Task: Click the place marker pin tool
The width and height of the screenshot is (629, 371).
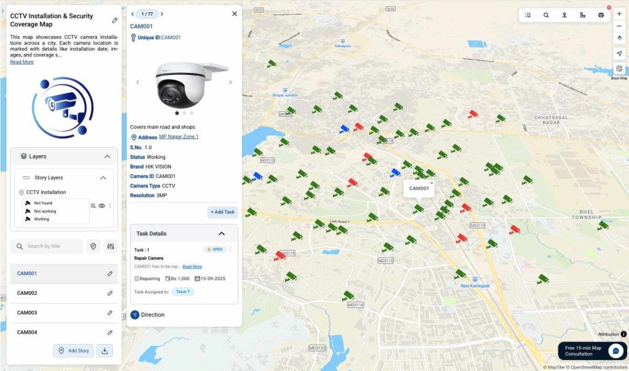Action: pos(564,15)
